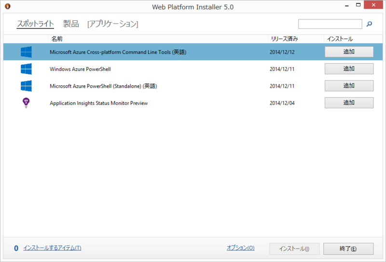This screenshot has width=386, height=262.
Task: Click the Web Platform Installer title bar icon
Action: tap(8, 6)
